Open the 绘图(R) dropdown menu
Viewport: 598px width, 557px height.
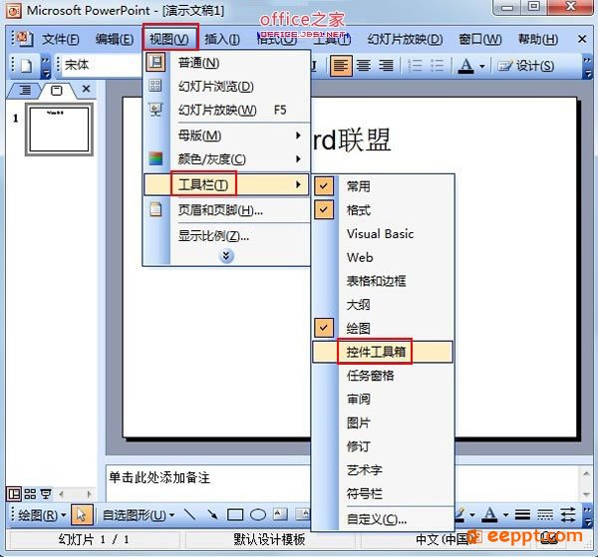(x=42, y=515)
